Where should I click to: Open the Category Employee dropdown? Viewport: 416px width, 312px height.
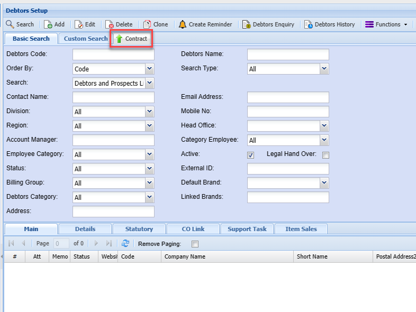324,140
